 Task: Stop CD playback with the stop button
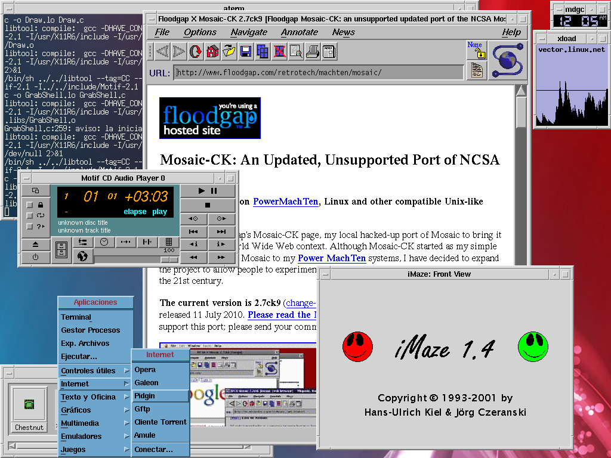[208, 205]
